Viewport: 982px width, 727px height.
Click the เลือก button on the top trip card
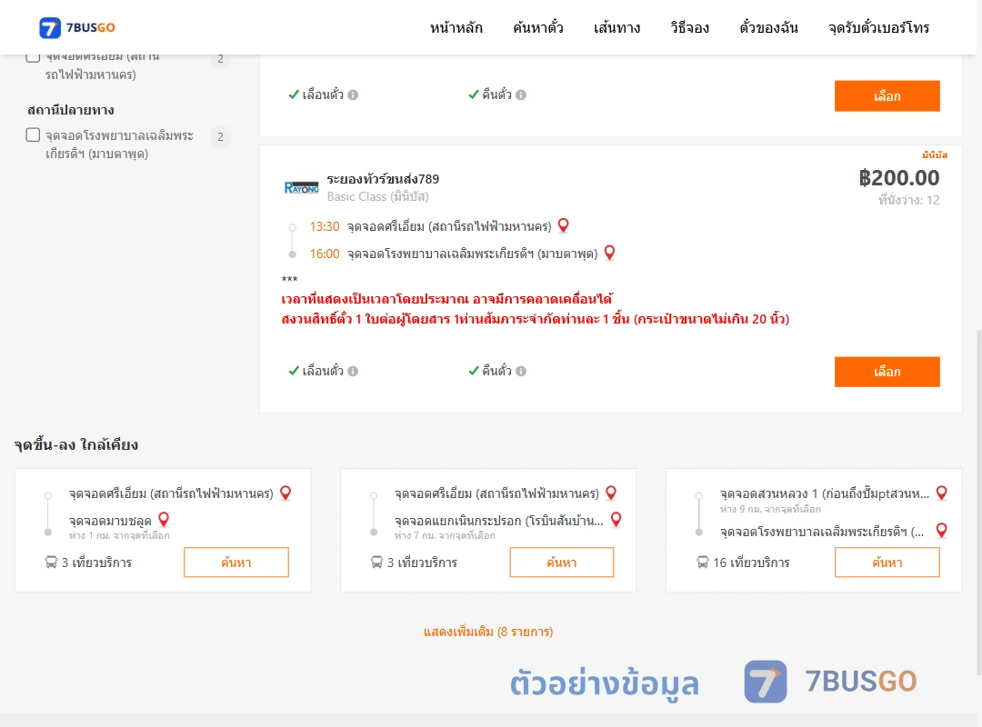(887, 95)
